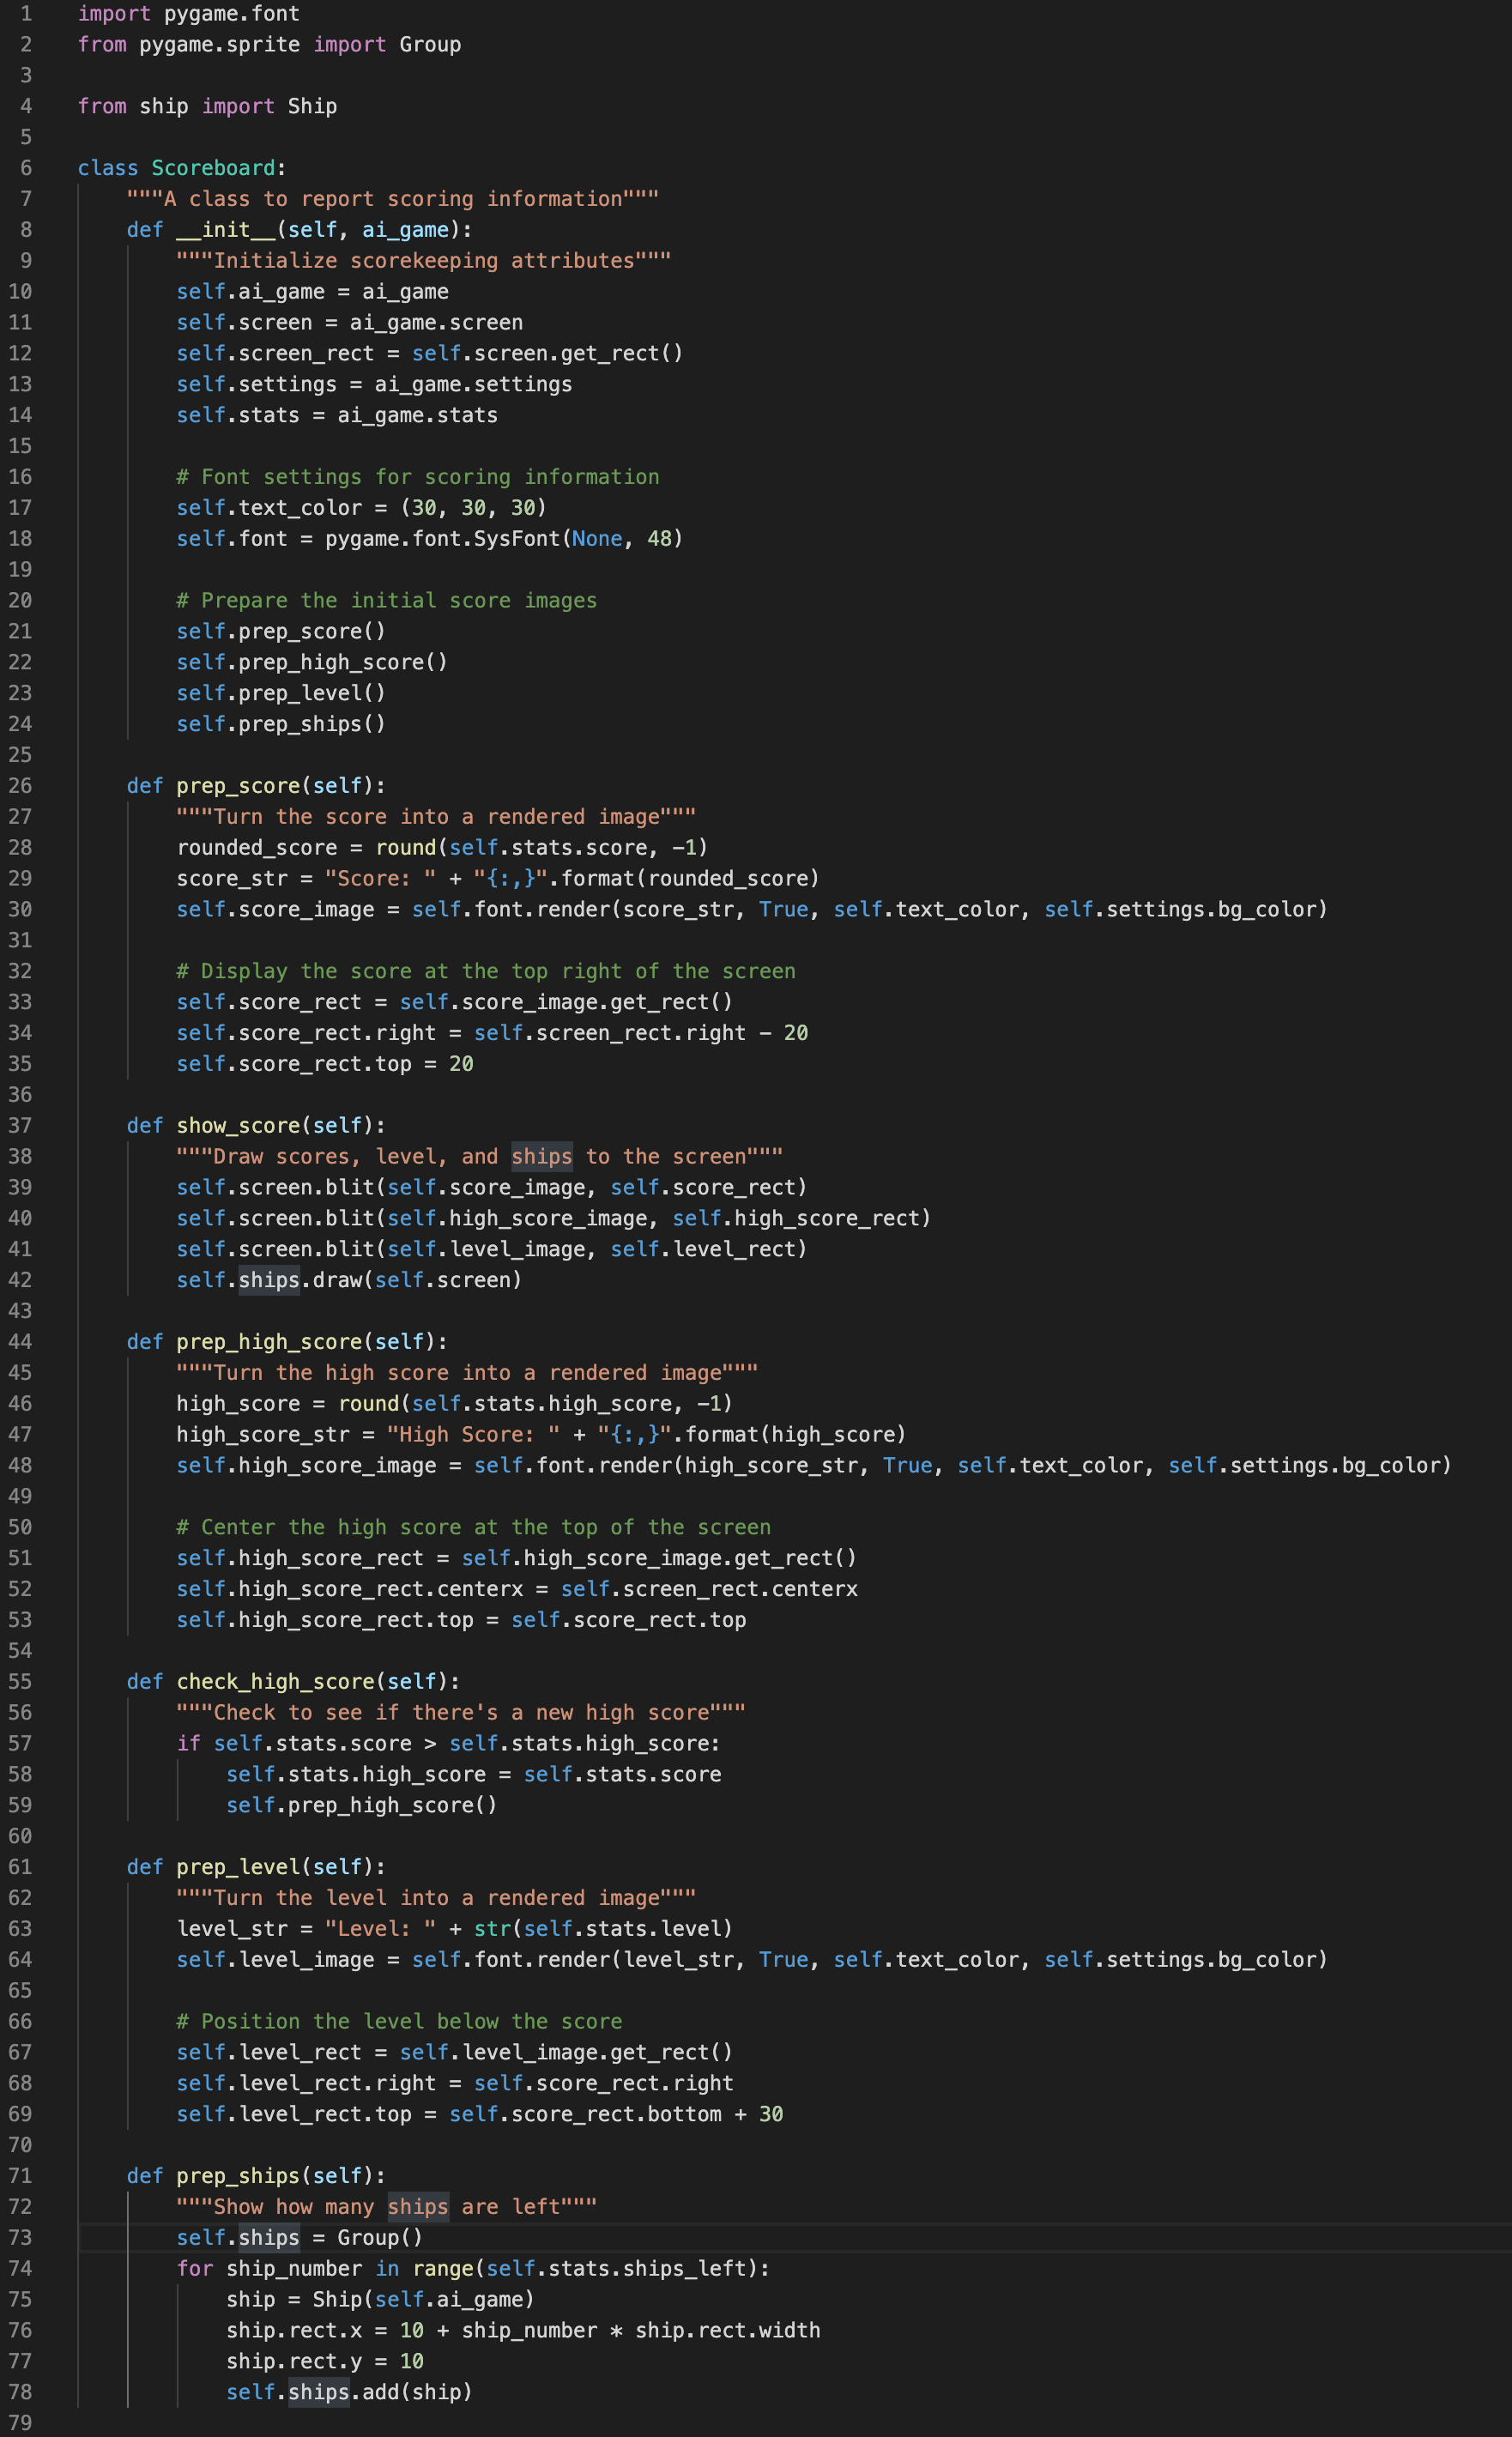
Task: Click the prep_score method definition name
Action: coord(238,786)
